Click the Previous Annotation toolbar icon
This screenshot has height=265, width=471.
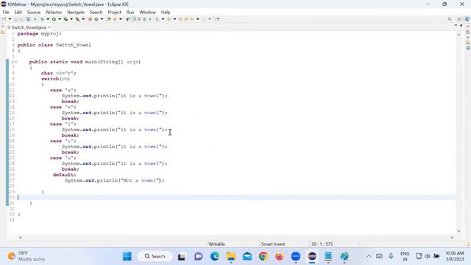(x=169, y=19)
